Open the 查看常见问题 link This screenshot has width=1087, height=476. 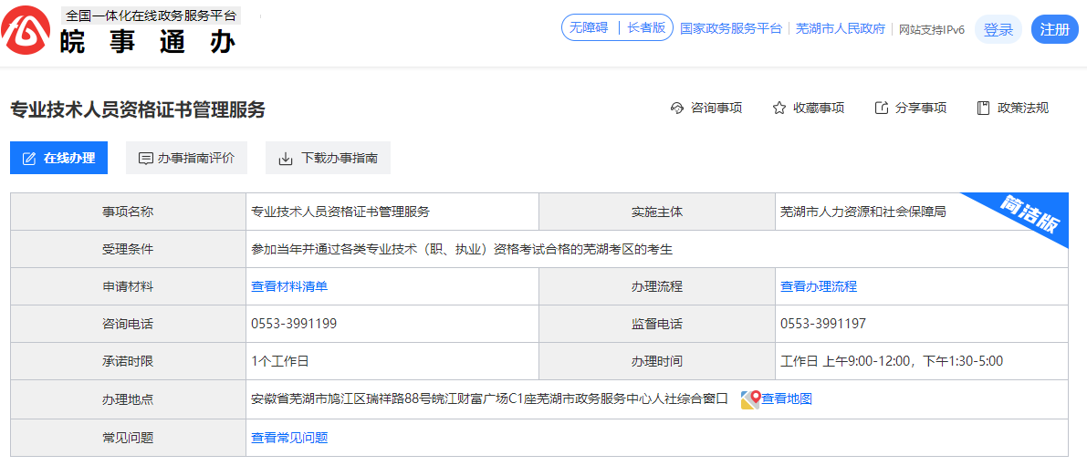click(289, 438)
